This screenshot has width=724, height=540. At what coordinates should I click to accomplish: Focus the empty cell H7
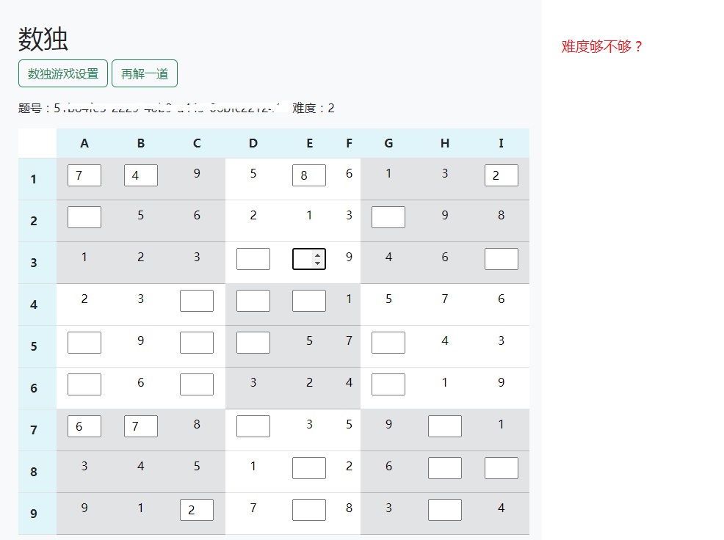tap(445, 426)
